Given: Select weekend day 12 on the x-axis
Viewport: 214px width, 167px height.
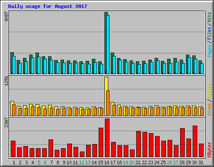Looking at the screenshot, I should coord(82,162).
